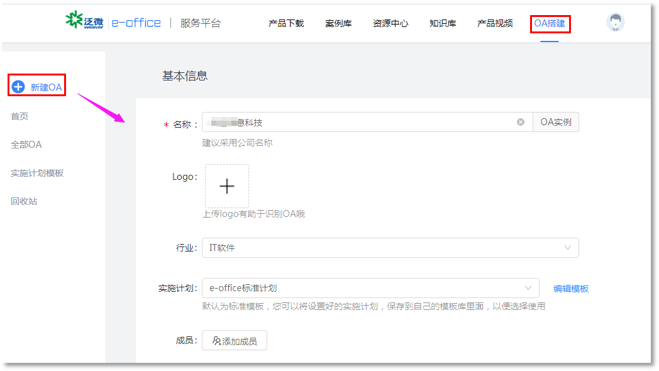Upload a logo via the plus box
The width and height of the screenshot is (659, 371).
[x=226, y=186]
